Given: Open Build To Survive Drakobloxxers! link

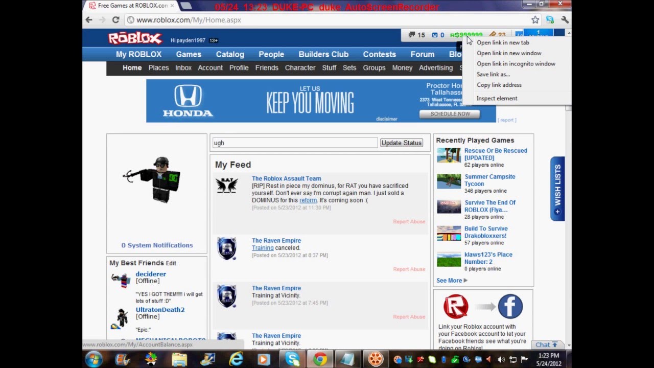Looking at the screenshot, I should click(486, 232).
